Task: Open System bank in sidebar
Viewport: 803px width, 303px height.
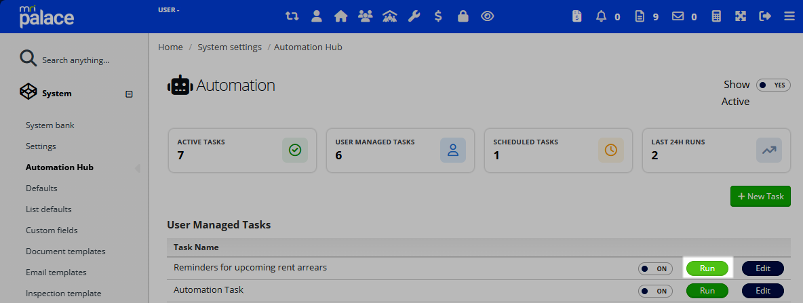Action: click(50, 125)
